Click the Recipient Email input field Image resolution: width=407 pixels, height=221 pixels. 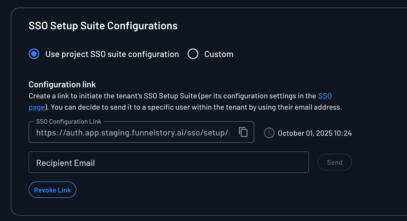pos(135,162)
